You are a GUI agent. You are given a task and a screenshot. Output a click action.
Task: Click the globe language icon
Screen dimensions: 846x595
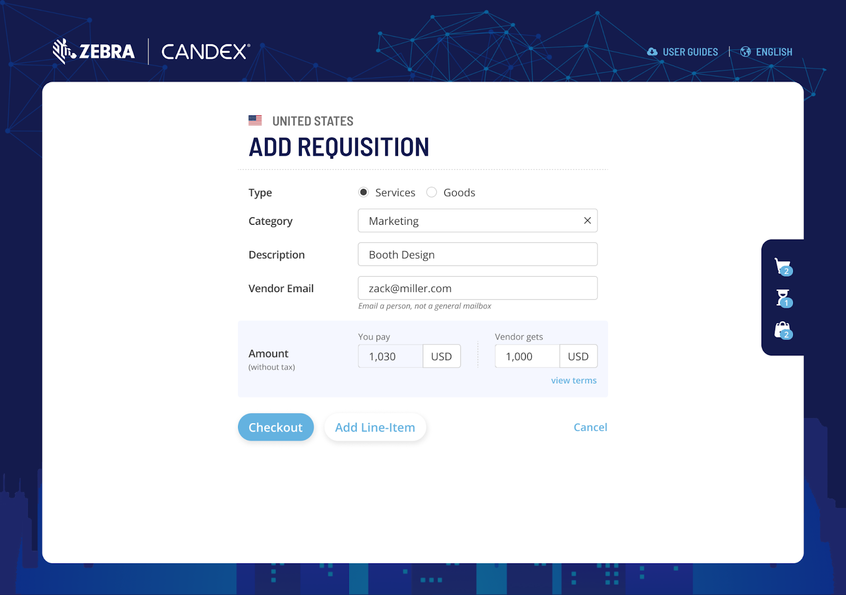coord(746,52)
